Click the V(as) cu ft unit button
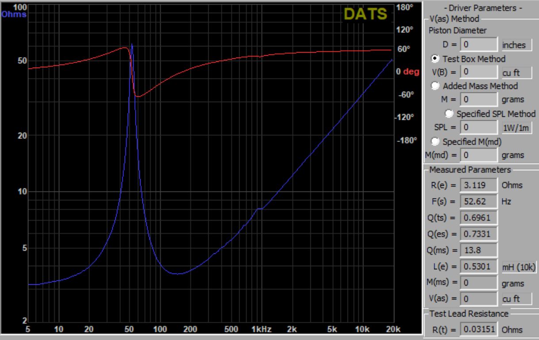This screenshot has width=539, height=340. (x=516, y=299)
